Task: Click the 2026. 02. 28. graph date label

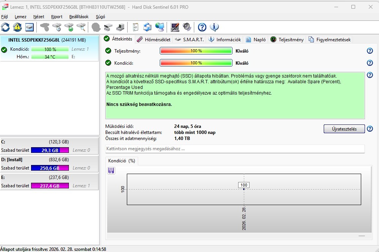Action: [x=244, y=218]
